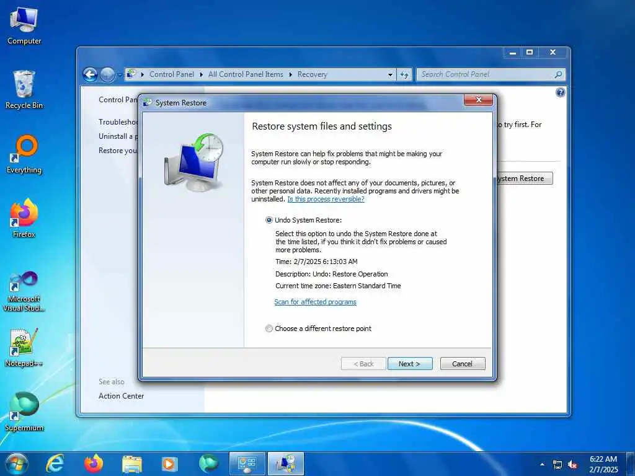Image resolution: width=635 pixels, height=476 pixels.
Task: Show hidden system tray icons
Action: point(542,464)
